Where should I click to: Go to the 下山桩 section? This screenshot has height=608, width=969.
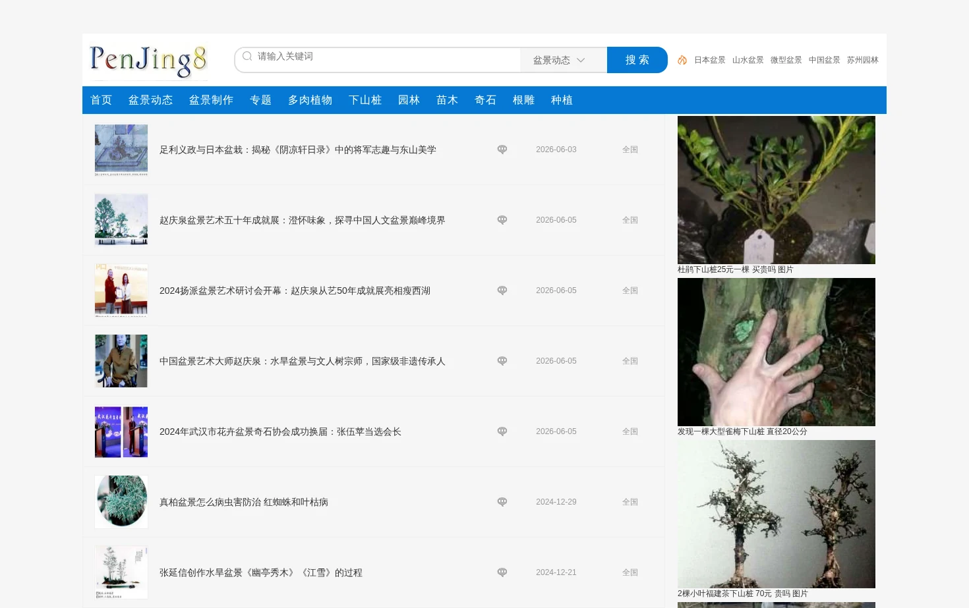(365, 100)
